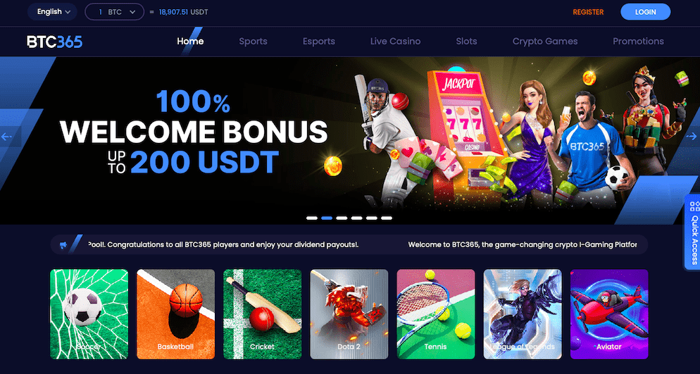Advance banner with right arrow

click(x=693, y=137)
